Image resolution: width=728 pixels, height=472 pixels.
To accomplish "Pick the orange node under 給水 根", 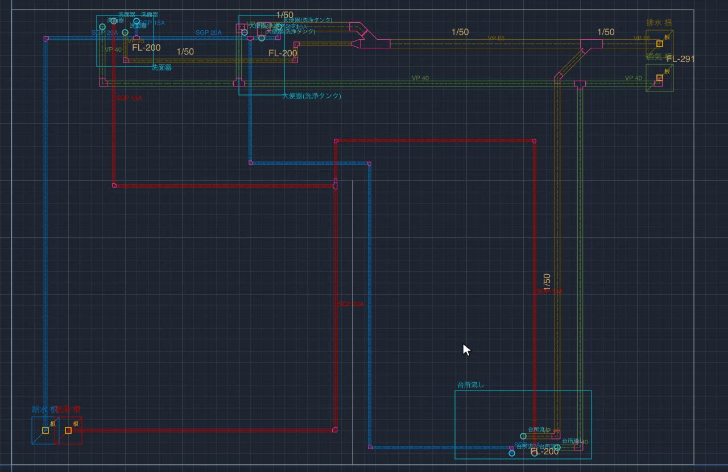I will click(45, 430).
